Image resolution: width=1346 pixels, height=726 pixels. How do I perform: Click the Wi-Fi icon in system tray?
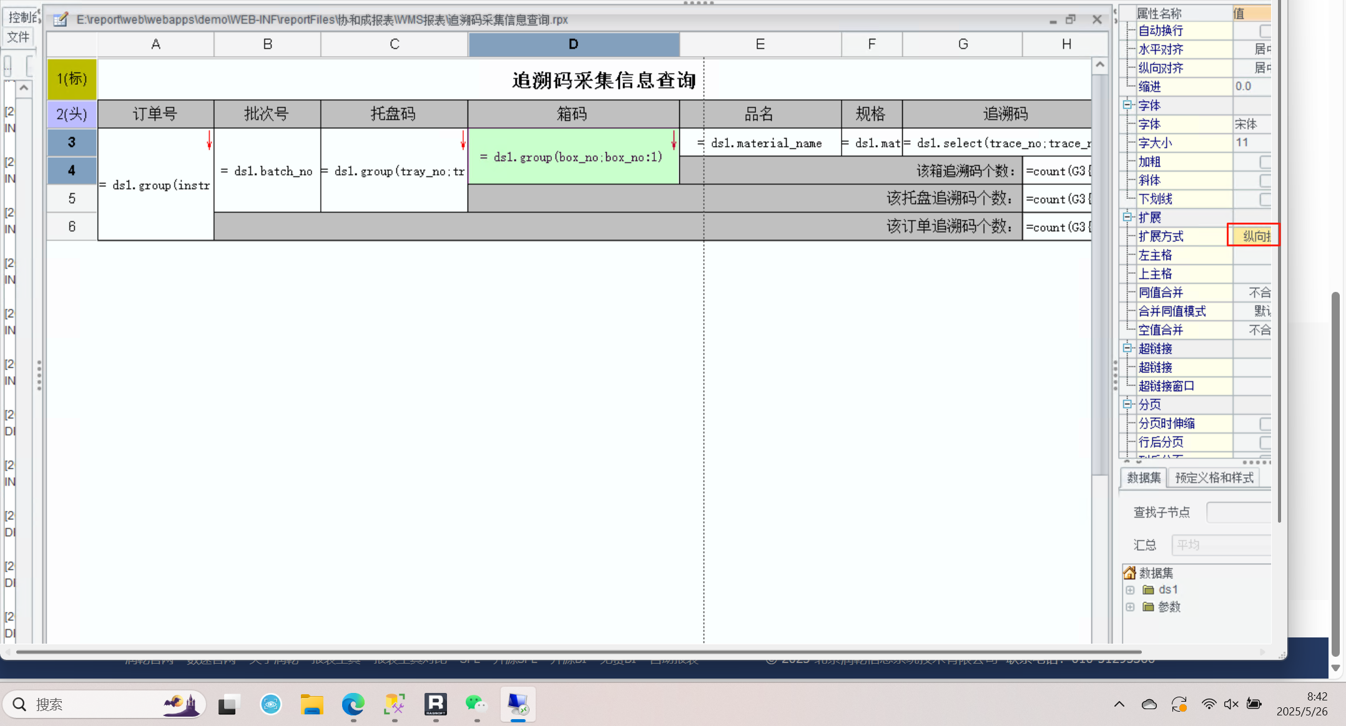coord(1209,704)
